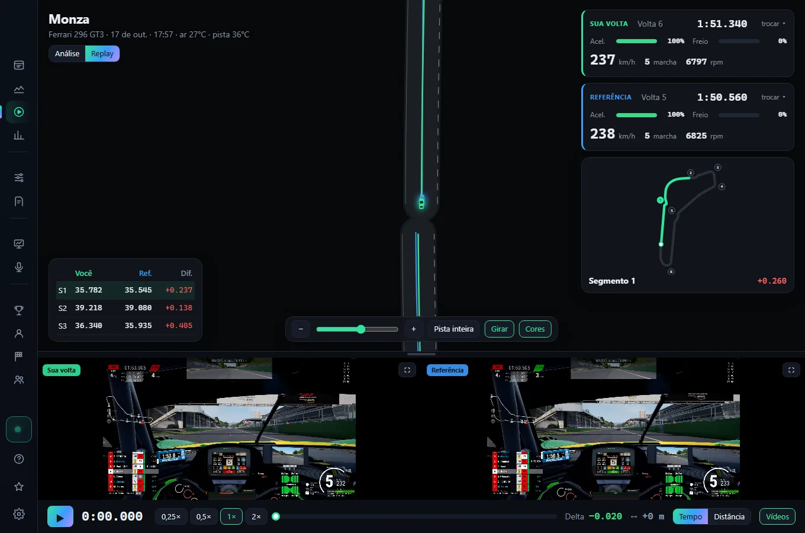Open trocar dropdown for Sua volta
This screenshot has width=805, height=533.
click(773, 24)
